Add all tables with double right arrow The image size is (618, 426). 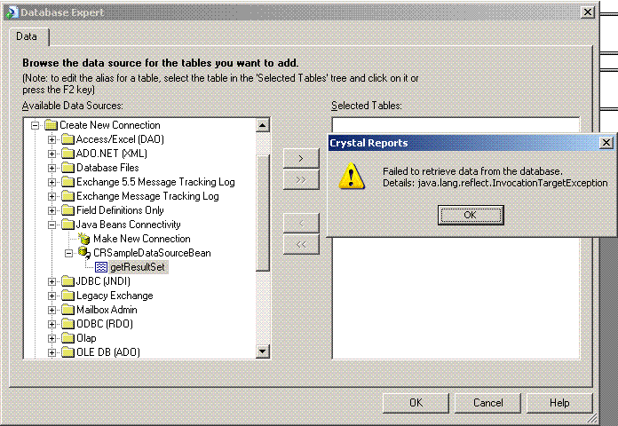[x=301, y=179]
